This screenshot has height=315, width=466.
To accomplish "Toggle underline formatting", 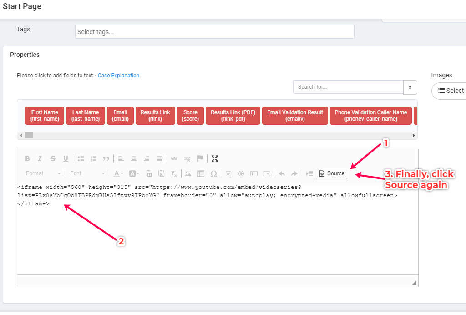I will [66, 158].
